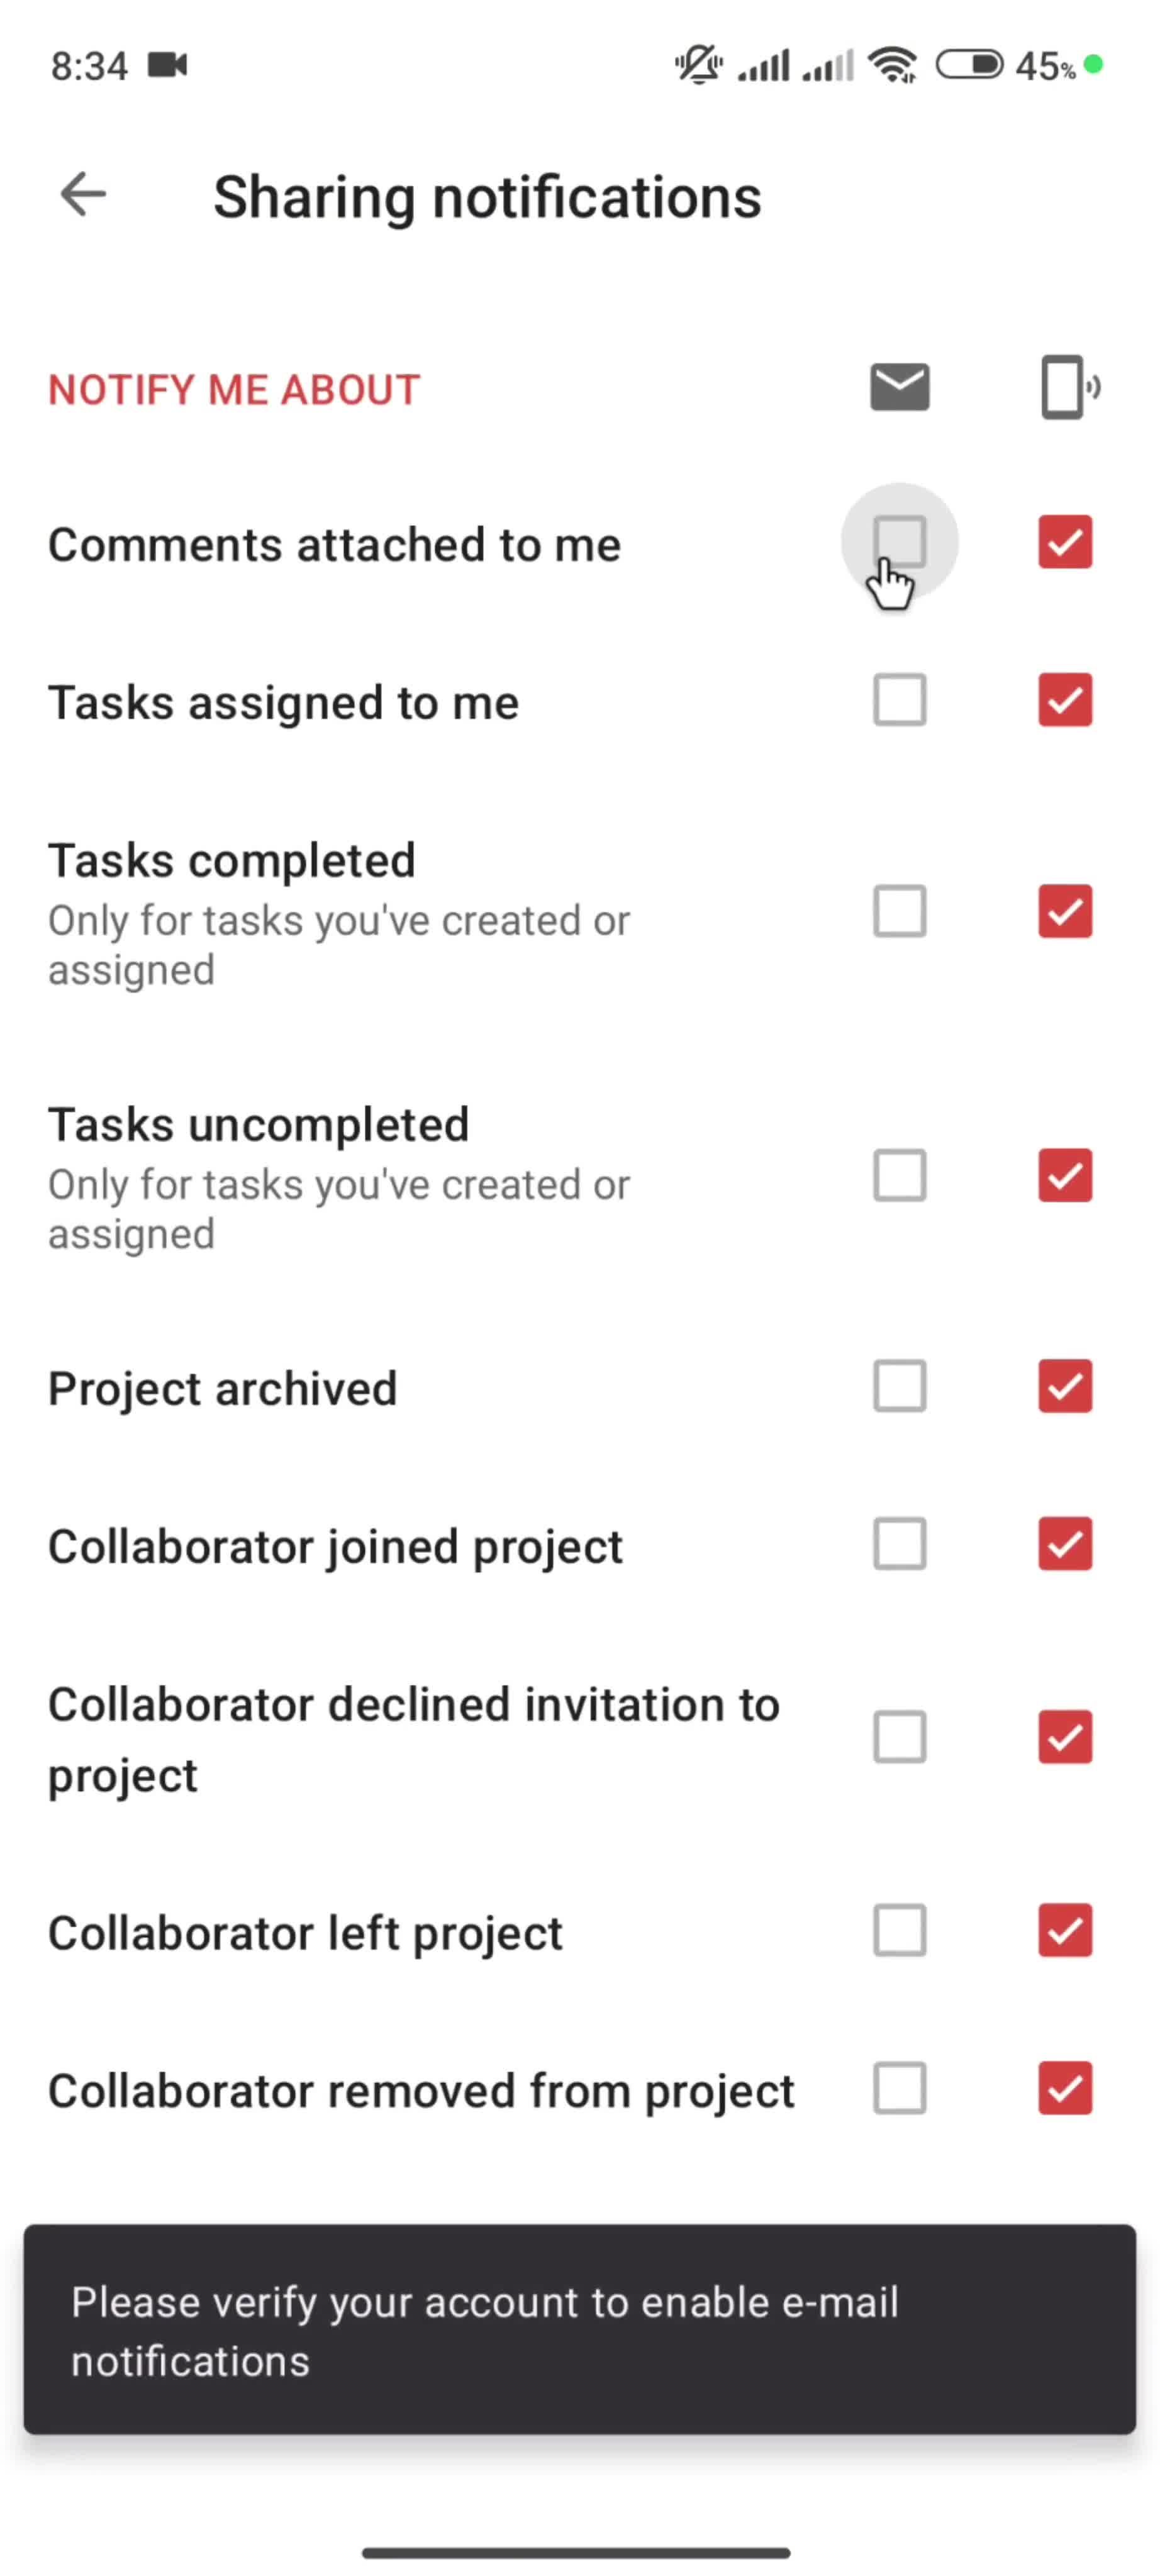Enable email for Tasks completed

pos(899,911)
